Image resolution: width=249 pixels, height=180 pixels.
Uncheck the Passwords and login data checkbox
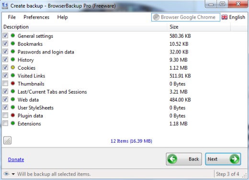(5, 52)
